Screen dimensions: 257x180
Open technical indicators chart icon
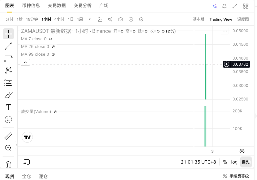(100, 19)
